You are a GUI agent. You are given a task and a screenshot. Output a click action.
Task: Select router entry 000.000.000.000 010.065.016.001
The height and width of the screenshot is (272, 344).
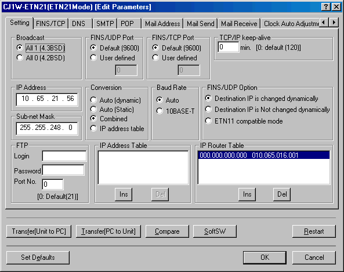click(x=264, y=155)
